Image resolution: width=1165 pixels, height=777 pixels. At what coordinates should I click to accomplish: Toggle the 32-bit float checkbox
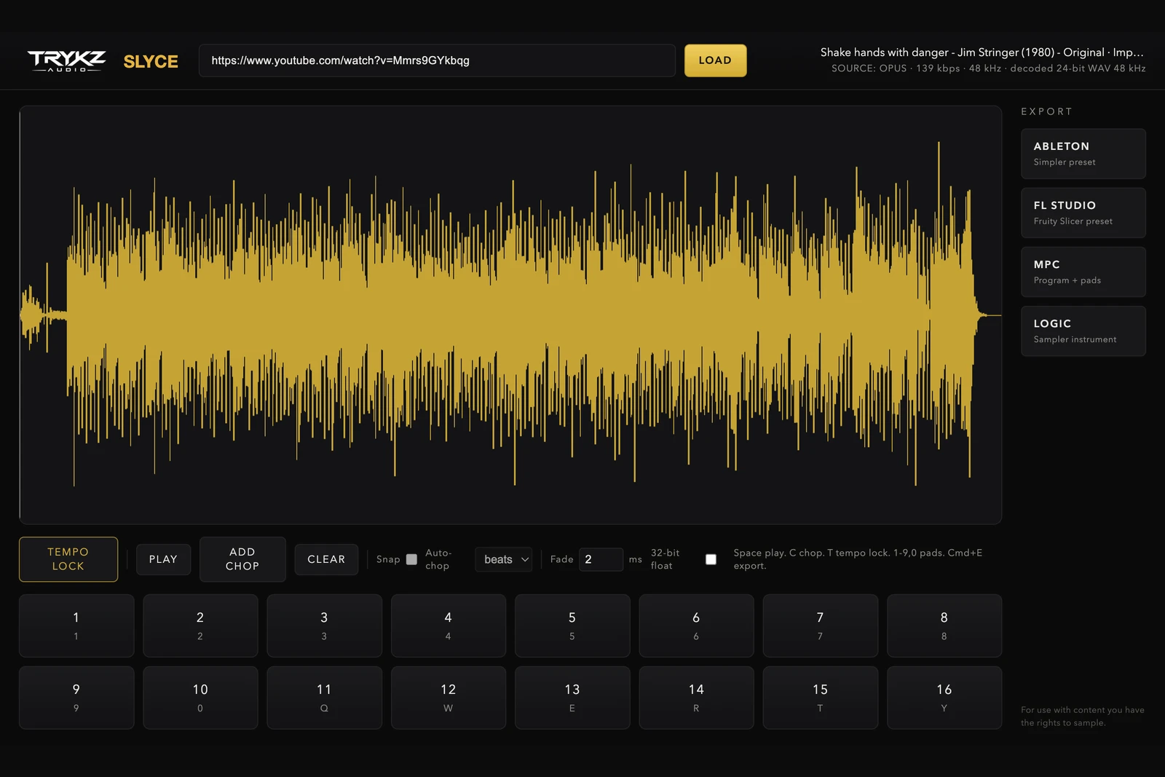click(711, 559)
